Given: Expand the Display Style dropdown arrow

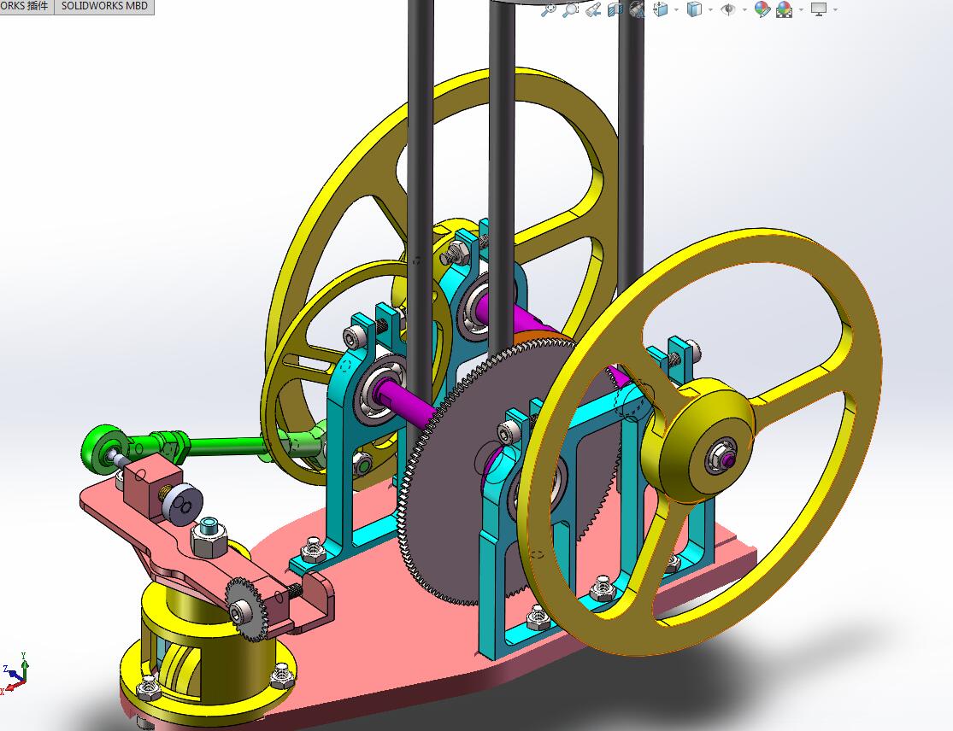Looking at the screenshot, I should [x=710, y=9].
